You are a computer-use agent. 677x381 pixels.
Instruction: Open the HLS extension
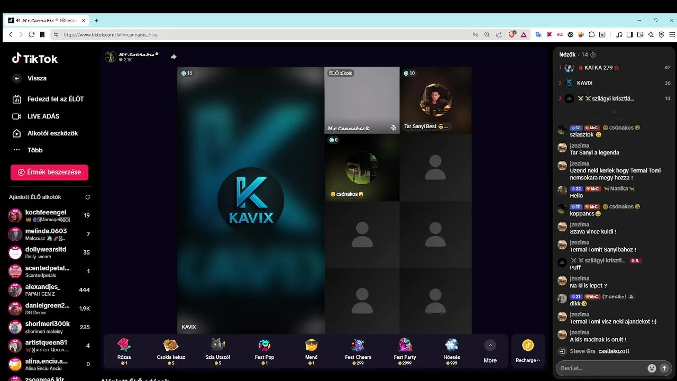560,34
